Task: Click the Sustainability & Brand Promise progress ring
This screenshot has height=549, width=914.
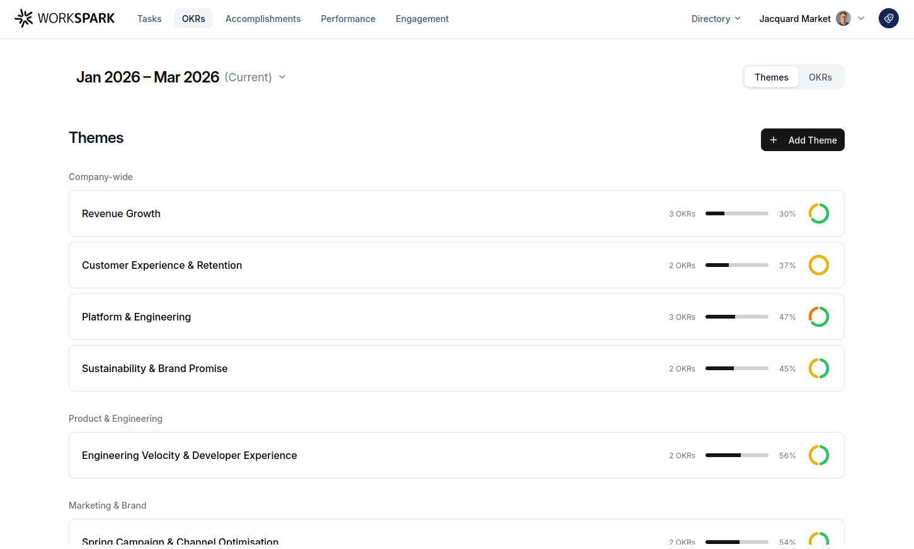Action: point(818,368)
